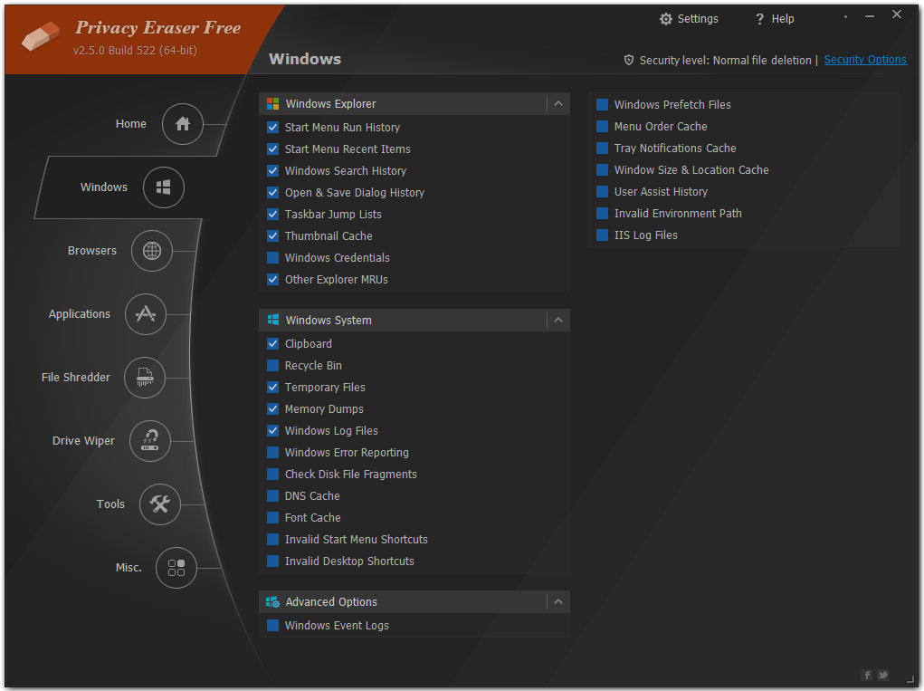
Task: Enable Menu Order Cache checkbox
Action: pos(602,126)
